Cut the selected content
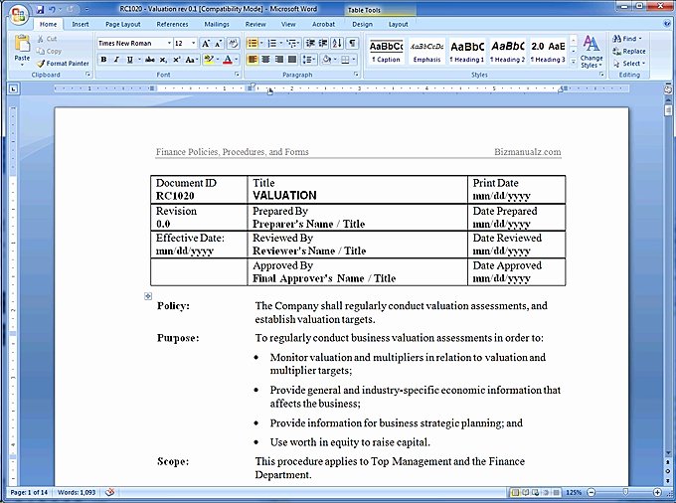 point(47,39)
